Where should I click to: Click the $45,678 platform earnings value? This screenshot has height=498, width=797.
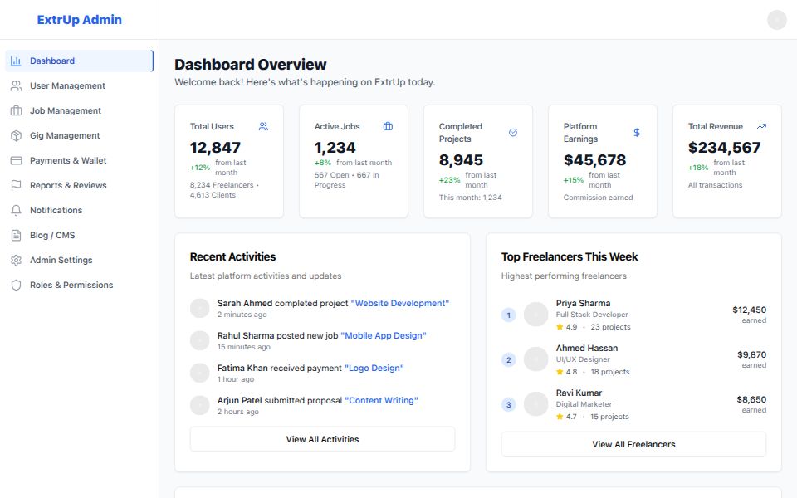(594, 160)
